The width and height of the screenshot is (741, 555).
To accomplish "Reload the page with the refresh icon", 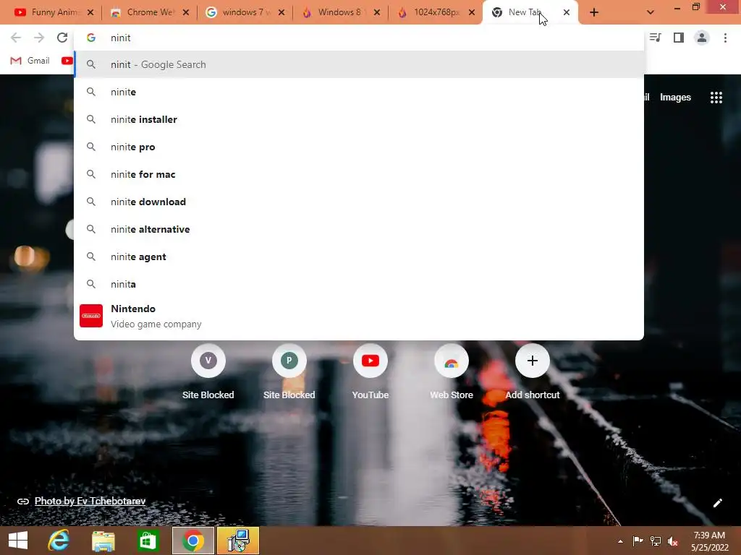I will (62, 38).
